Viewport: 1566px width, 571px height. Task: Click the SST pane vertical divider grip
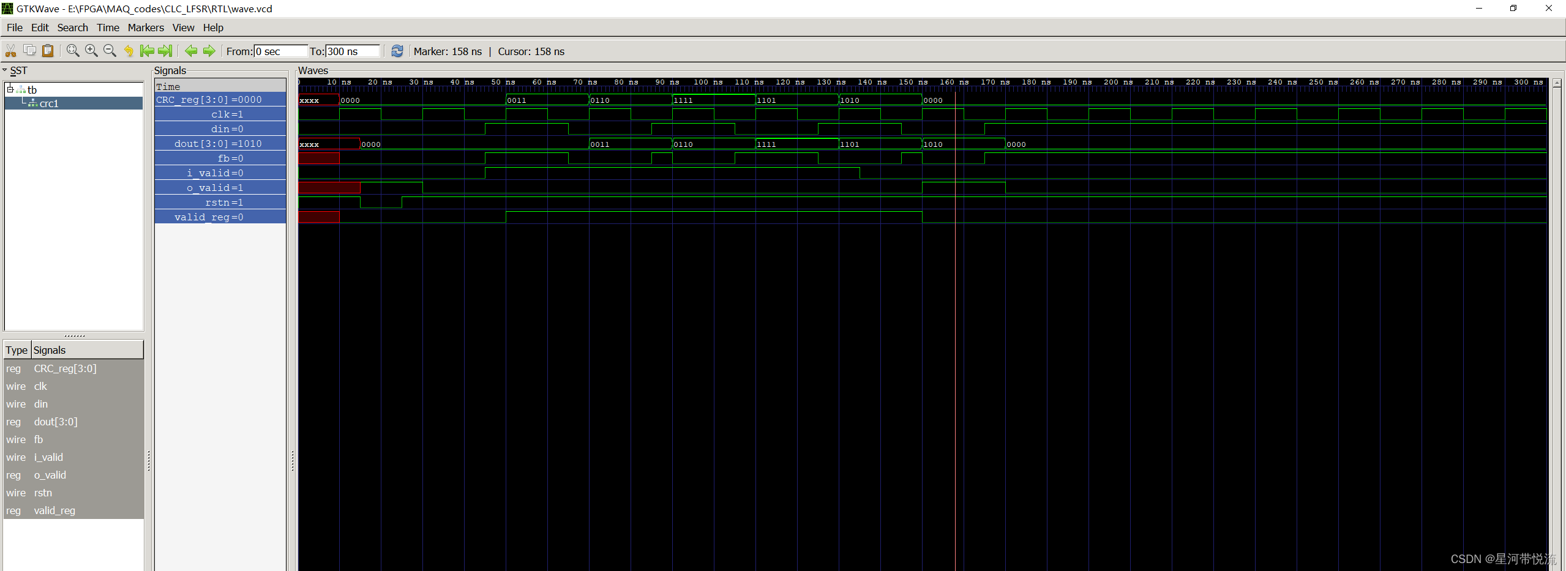149,461
